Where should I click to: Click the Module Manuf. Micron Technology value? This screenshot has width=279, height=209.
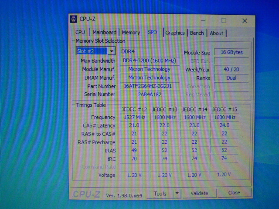[150, 69]
